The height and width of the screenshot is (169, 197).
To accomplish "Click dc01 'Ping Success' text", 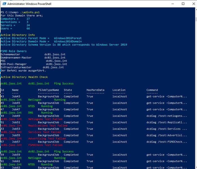I will tap(64, 84).
